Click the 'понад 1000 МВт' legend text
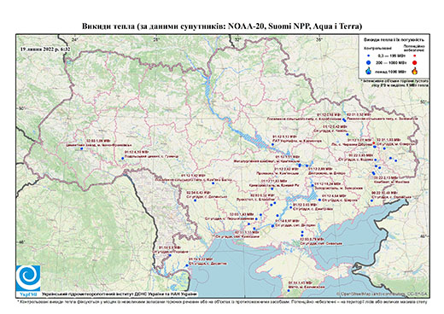The width and height of the screenshot is (444, 314). tap(389, 71)
